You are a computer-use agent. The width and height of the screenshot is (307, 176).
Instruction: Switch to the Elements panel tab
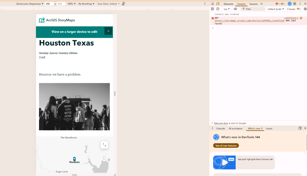tap(228, 4)
